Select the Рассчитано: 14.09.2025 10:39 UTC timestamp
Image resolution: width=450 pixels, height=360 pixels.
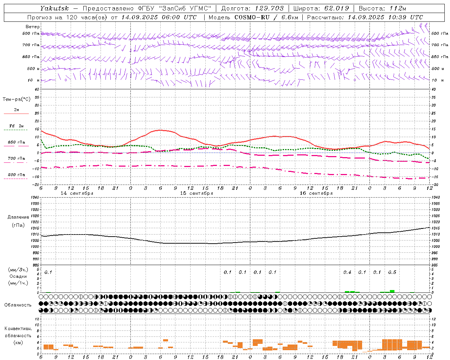coord(365,17)
